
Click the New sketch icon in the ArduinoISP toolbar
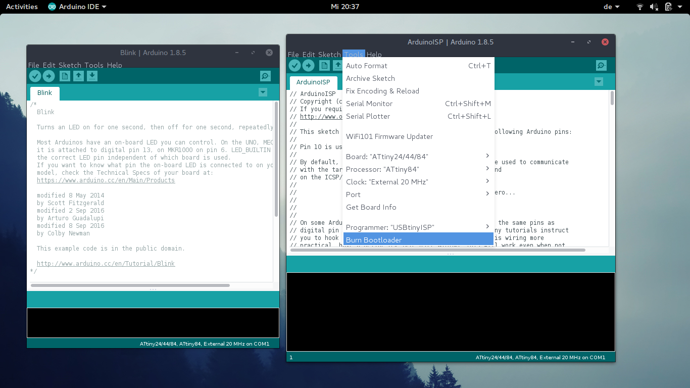coord(324,65)
